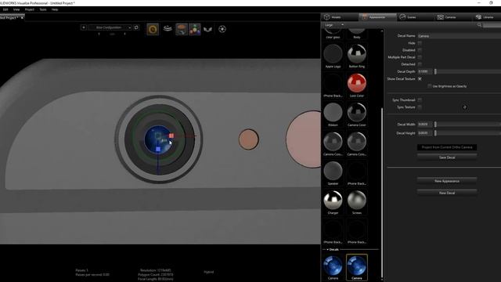The width and height of the screenshot is (501, 282).
Task: Select the Speaker appearance
Action: tap(333, 173)
